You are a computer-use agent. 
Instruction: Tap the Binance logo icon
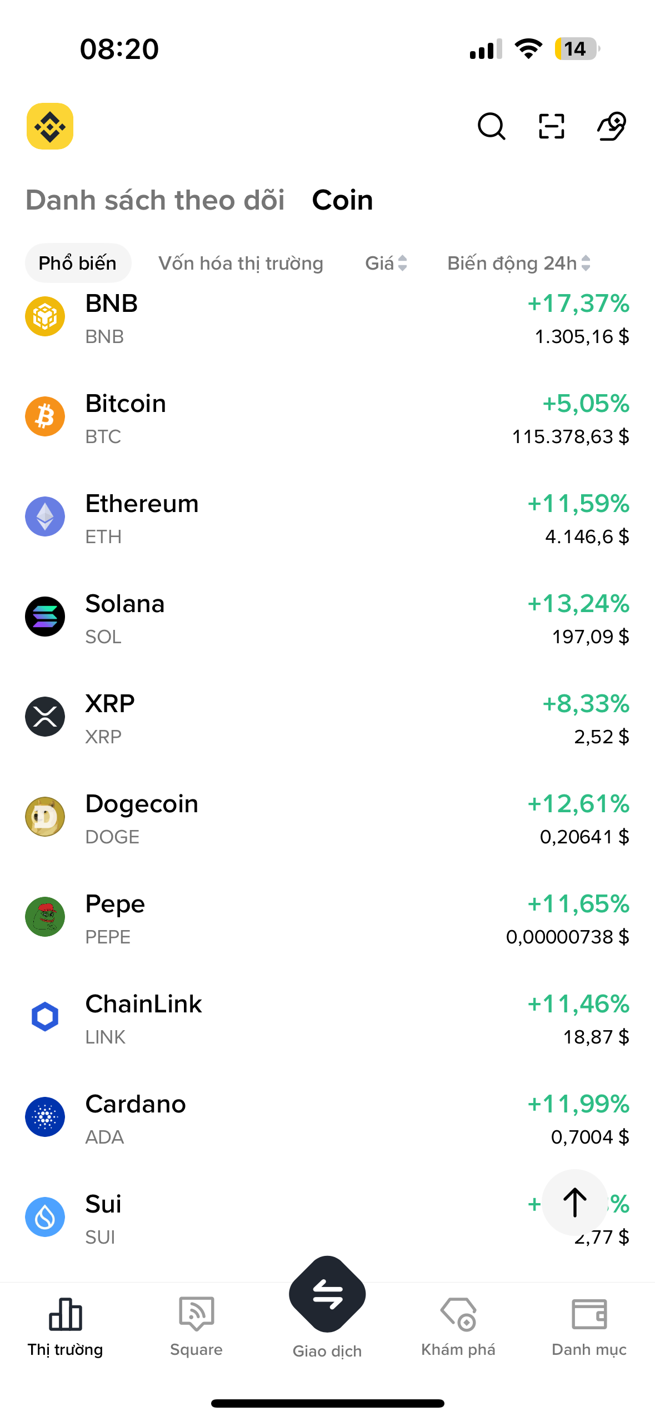tap(50, 126)
